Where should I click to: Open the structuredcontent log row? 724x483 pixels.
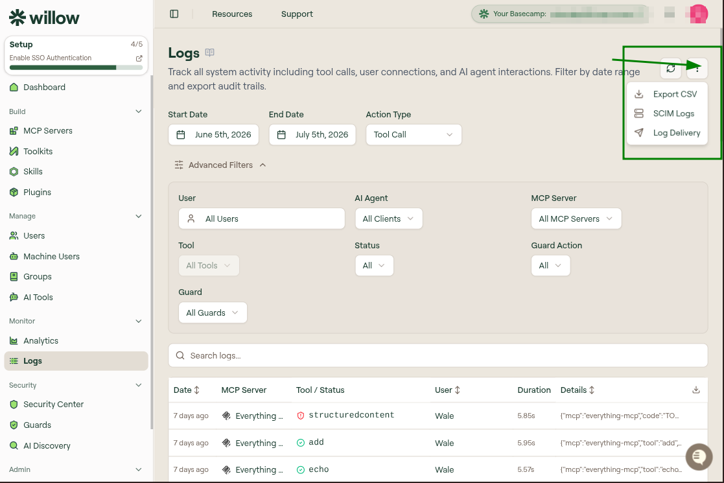[438, 416]
